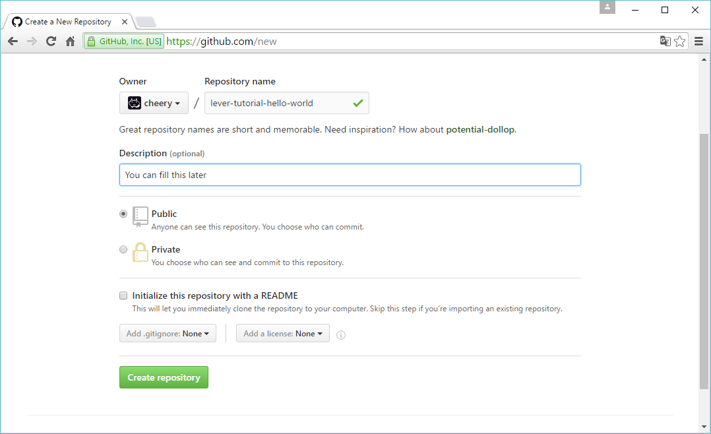Use the suggested name potential-dollop
711x434 pixels.
point(480,129)
